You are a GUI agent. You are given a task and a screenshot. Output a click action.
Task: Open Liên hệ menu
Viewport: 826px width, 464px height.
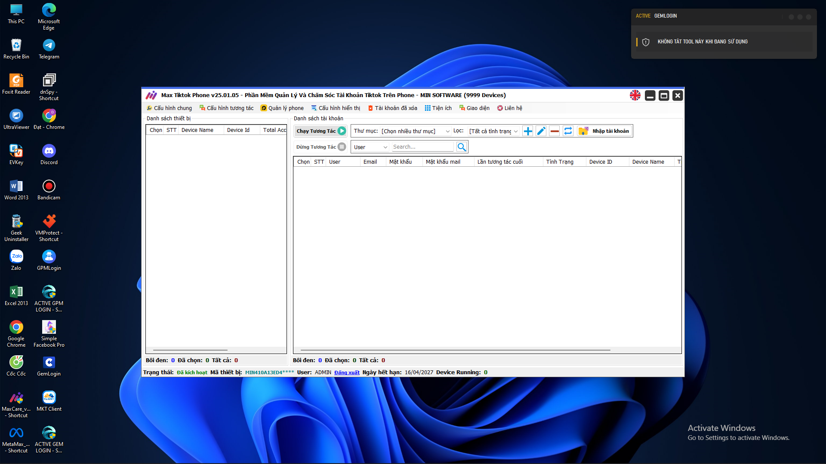click(510, 108)
